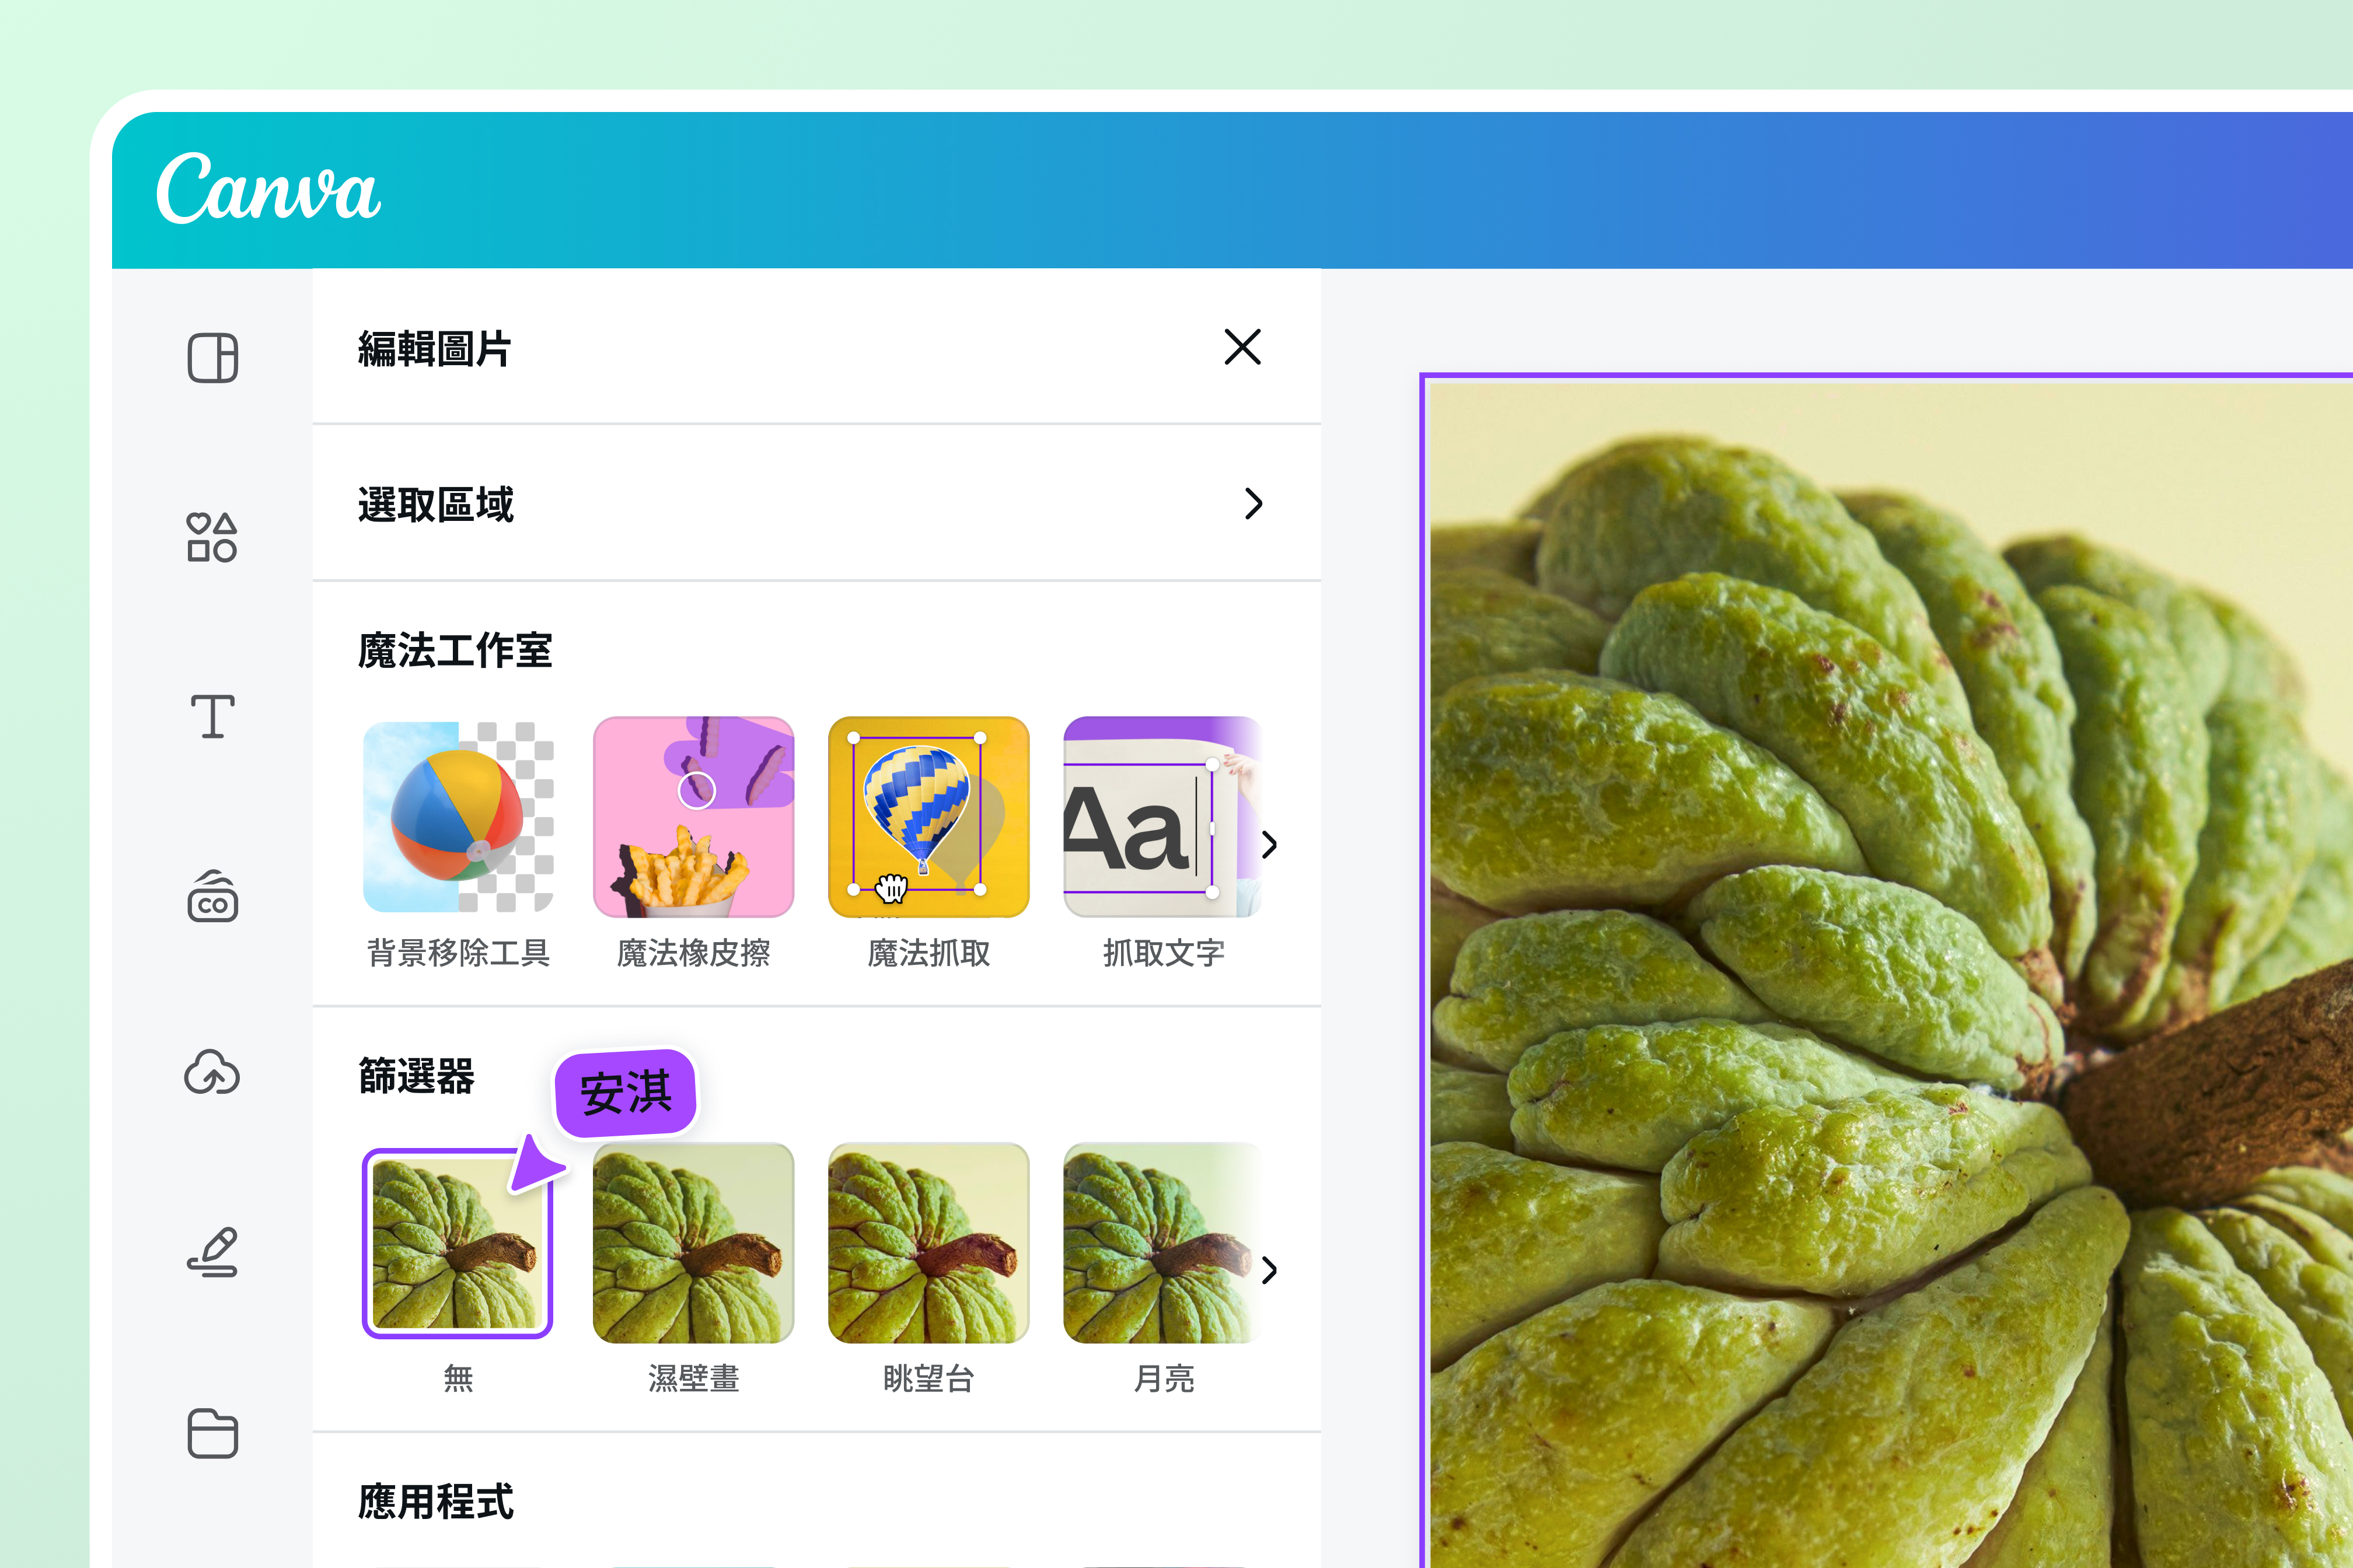The image size is (2353, 1568).
Task: Click the 編輯圖片 panel title
Action: click(435, 349)
